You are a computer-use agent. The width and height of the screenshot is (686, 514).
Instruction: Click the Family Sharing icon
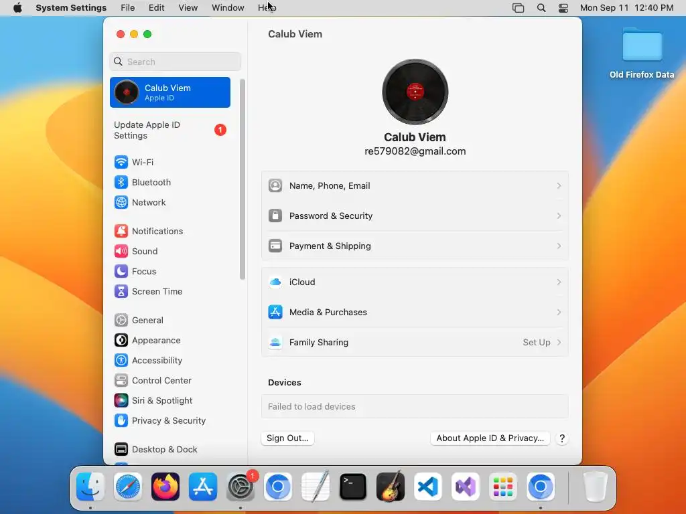(275, 343)
